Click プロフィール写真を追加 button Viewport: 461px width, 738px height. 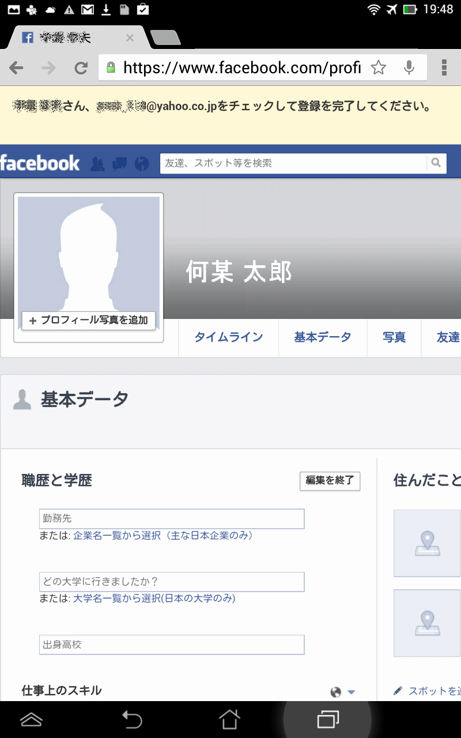[89, 321]
